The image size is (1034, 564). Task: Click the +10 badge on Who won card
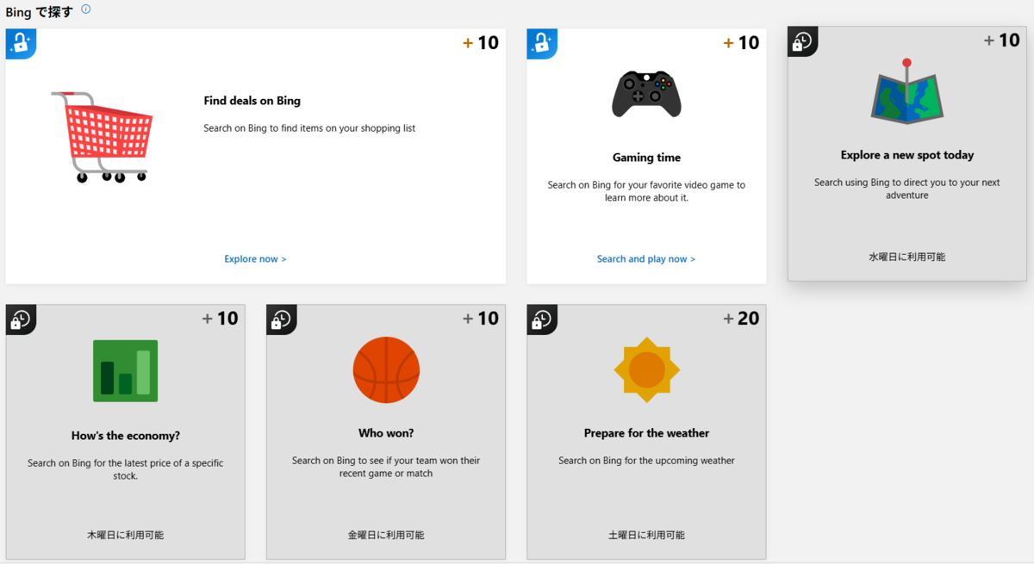pyautogui.click(x=483, y=318)
